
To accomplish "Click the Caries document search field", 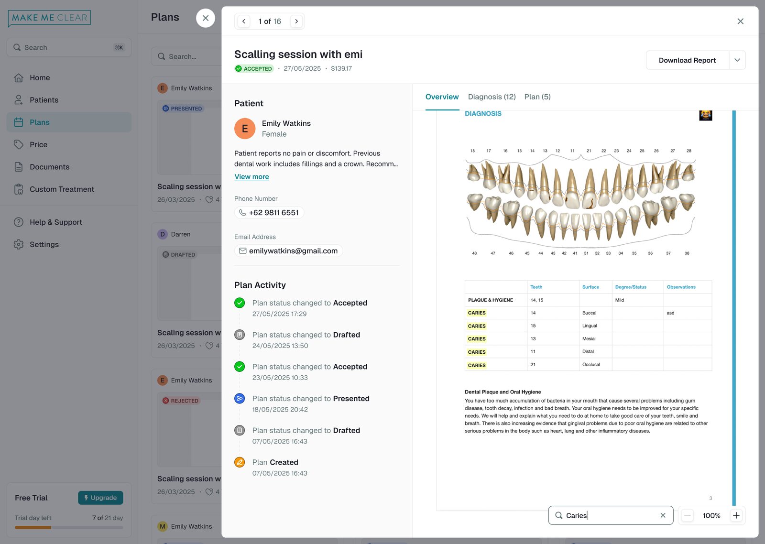I will (x=611, y=515).
